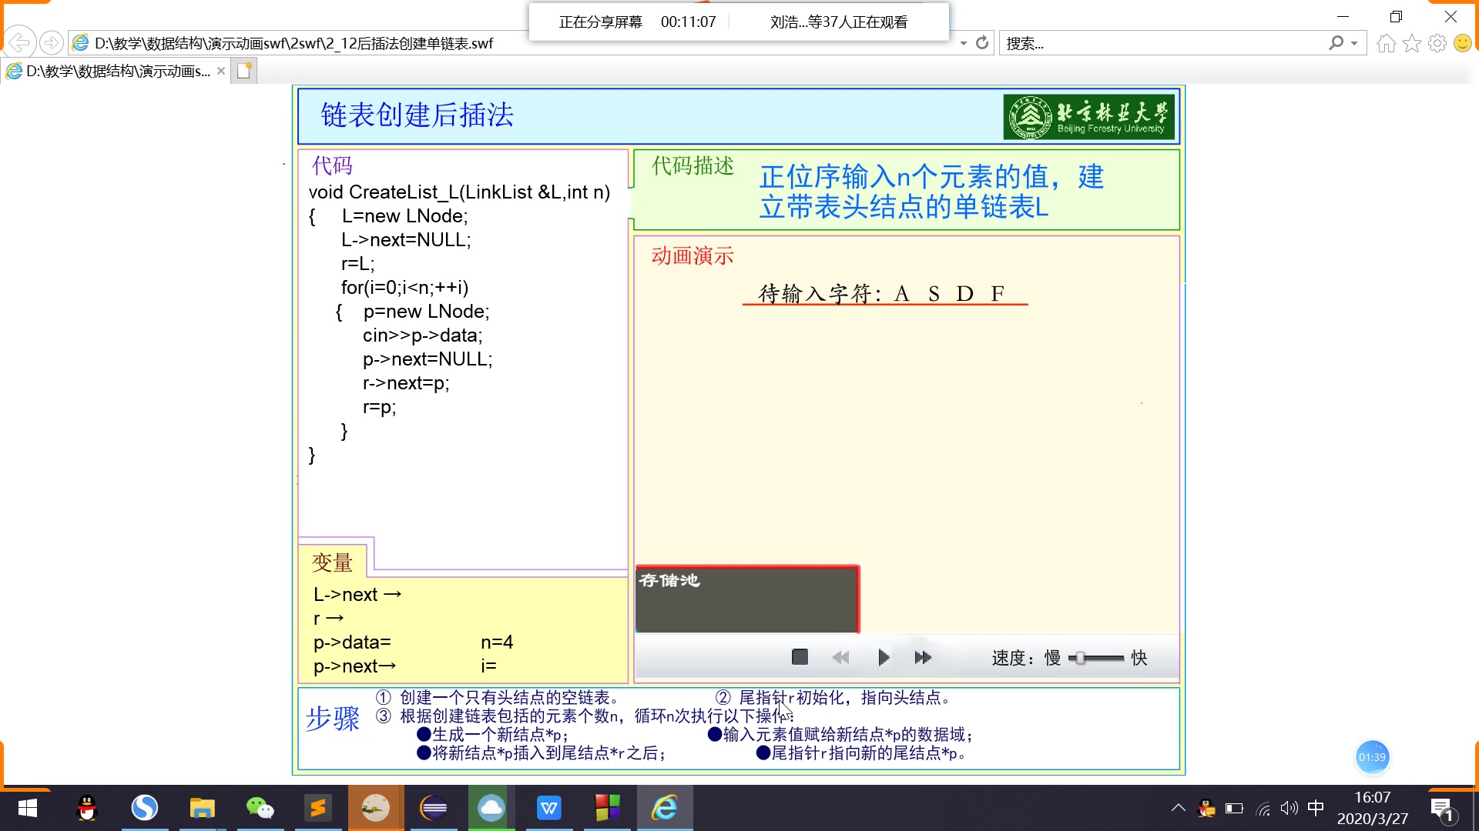This screenshot has height=831, width=1479.
Task: Open the Eclipse icon on taskbar
Action: 434,808
